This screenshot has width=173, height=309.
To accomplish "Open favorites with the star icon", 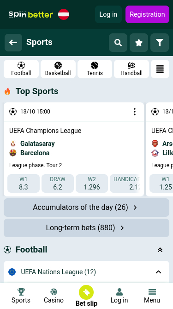I will click(139, 43).
